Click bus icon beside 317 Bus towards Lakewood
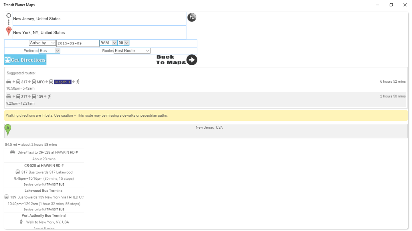The height and width of the screenshot is (231, 412). pyautogui.click(x=17, y=172)
